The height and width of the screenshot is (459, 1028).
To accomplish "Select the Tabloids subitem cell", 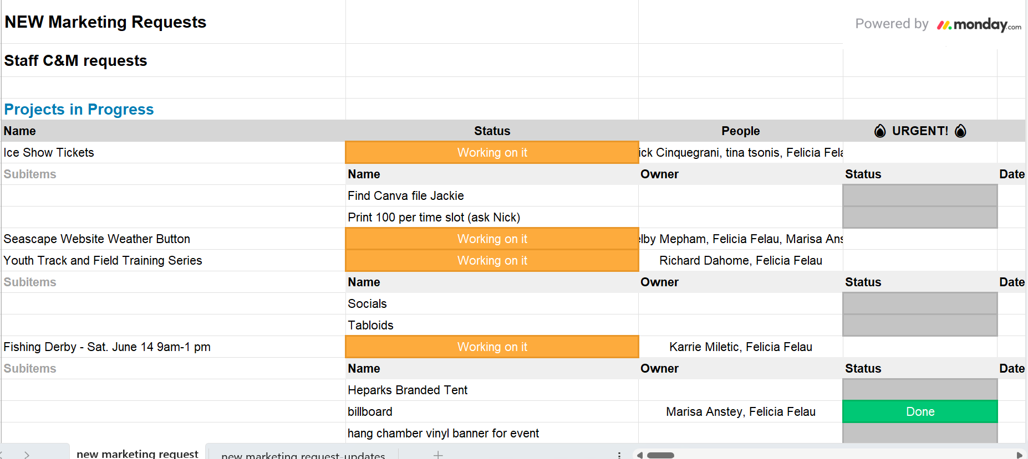I will (x=492, y=325).
